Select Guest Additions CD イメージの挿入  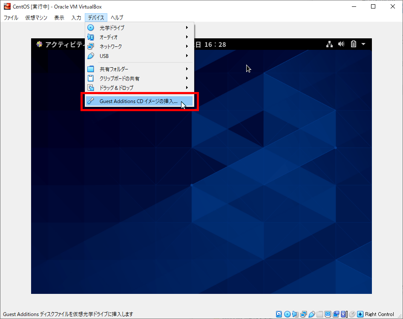(x=139, y=101)
